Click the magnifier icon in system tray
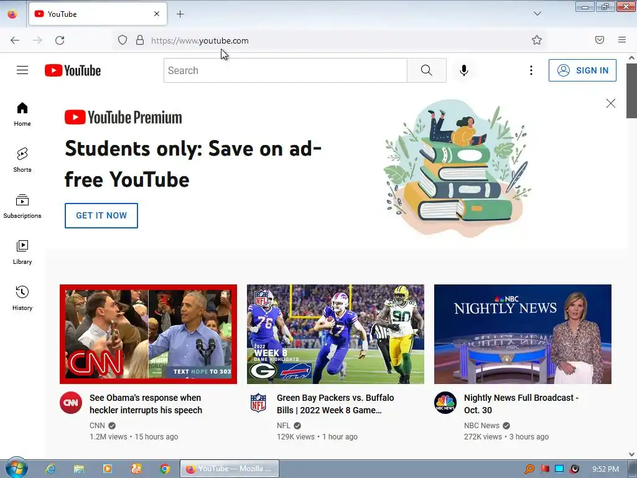Viewport: 637px width, 478px height. pos(529,469)
